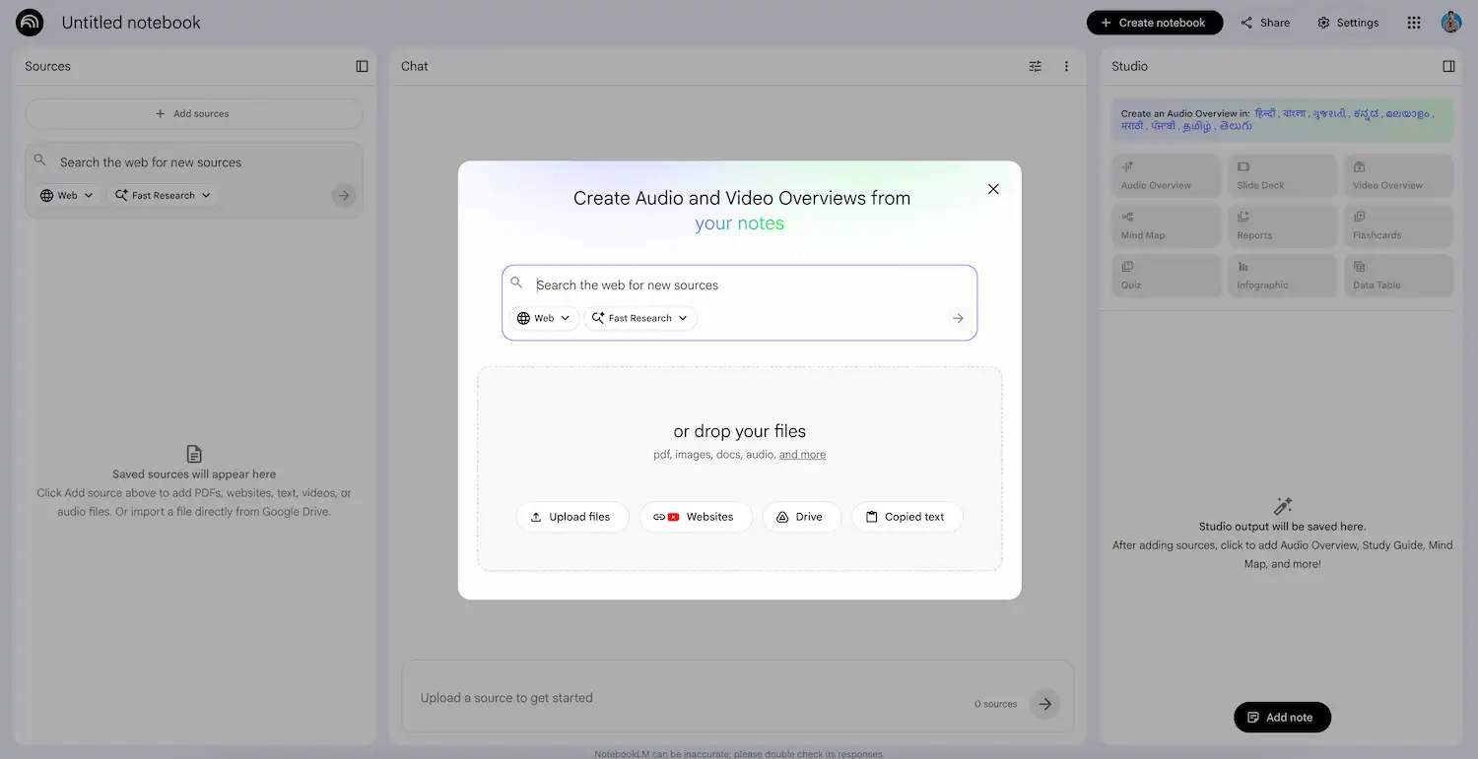Click Upload files button

click(572, 517)
